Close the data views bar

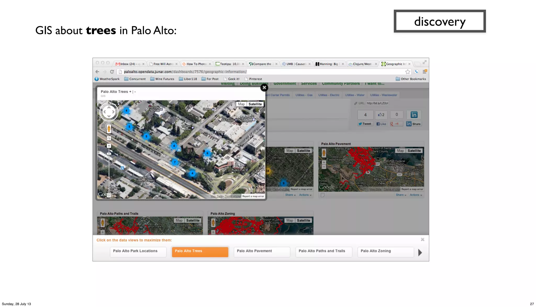click(422, 239)
